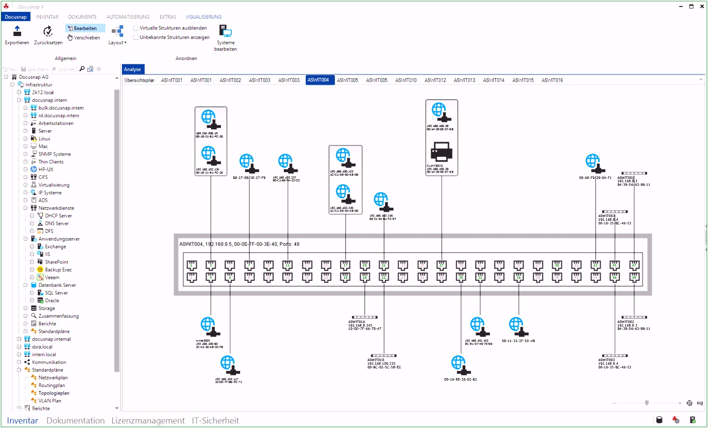
Task: Go to Lizenzmanagement section
Action: click(x=148, y=420)
